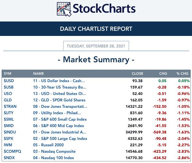
Task: Select the $UTY symbol
Action: tap(9, 113)
